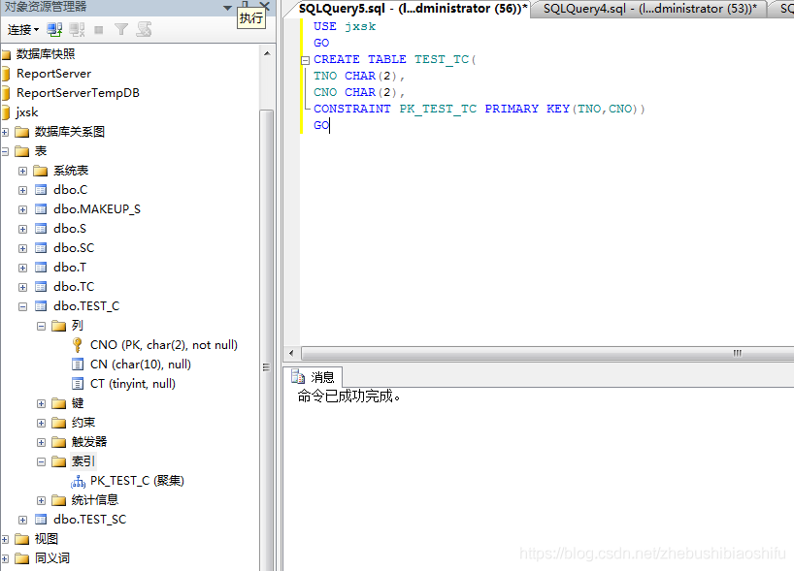This screenshot has width=794, height=571.
Task: Expand the dbo.C table node
Action: [22, 190]
